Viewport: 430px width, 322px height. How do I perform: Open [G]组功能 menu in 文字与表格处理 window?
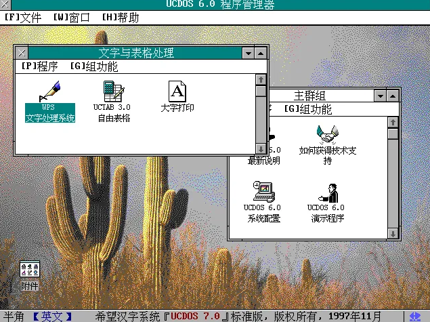[x=94, y=66]
